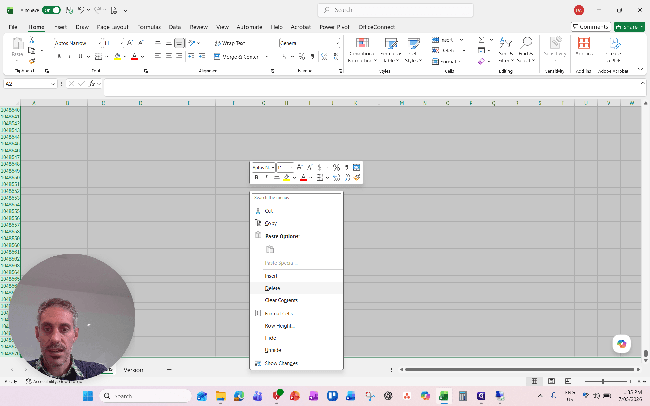Screen dimensions: 650x406
Task: Toggle Underline formatting in ribbon
Action: 80,57
